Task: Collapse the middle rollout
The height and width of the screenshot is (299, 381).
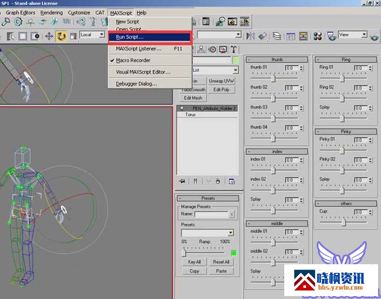Action: [277, 224]
